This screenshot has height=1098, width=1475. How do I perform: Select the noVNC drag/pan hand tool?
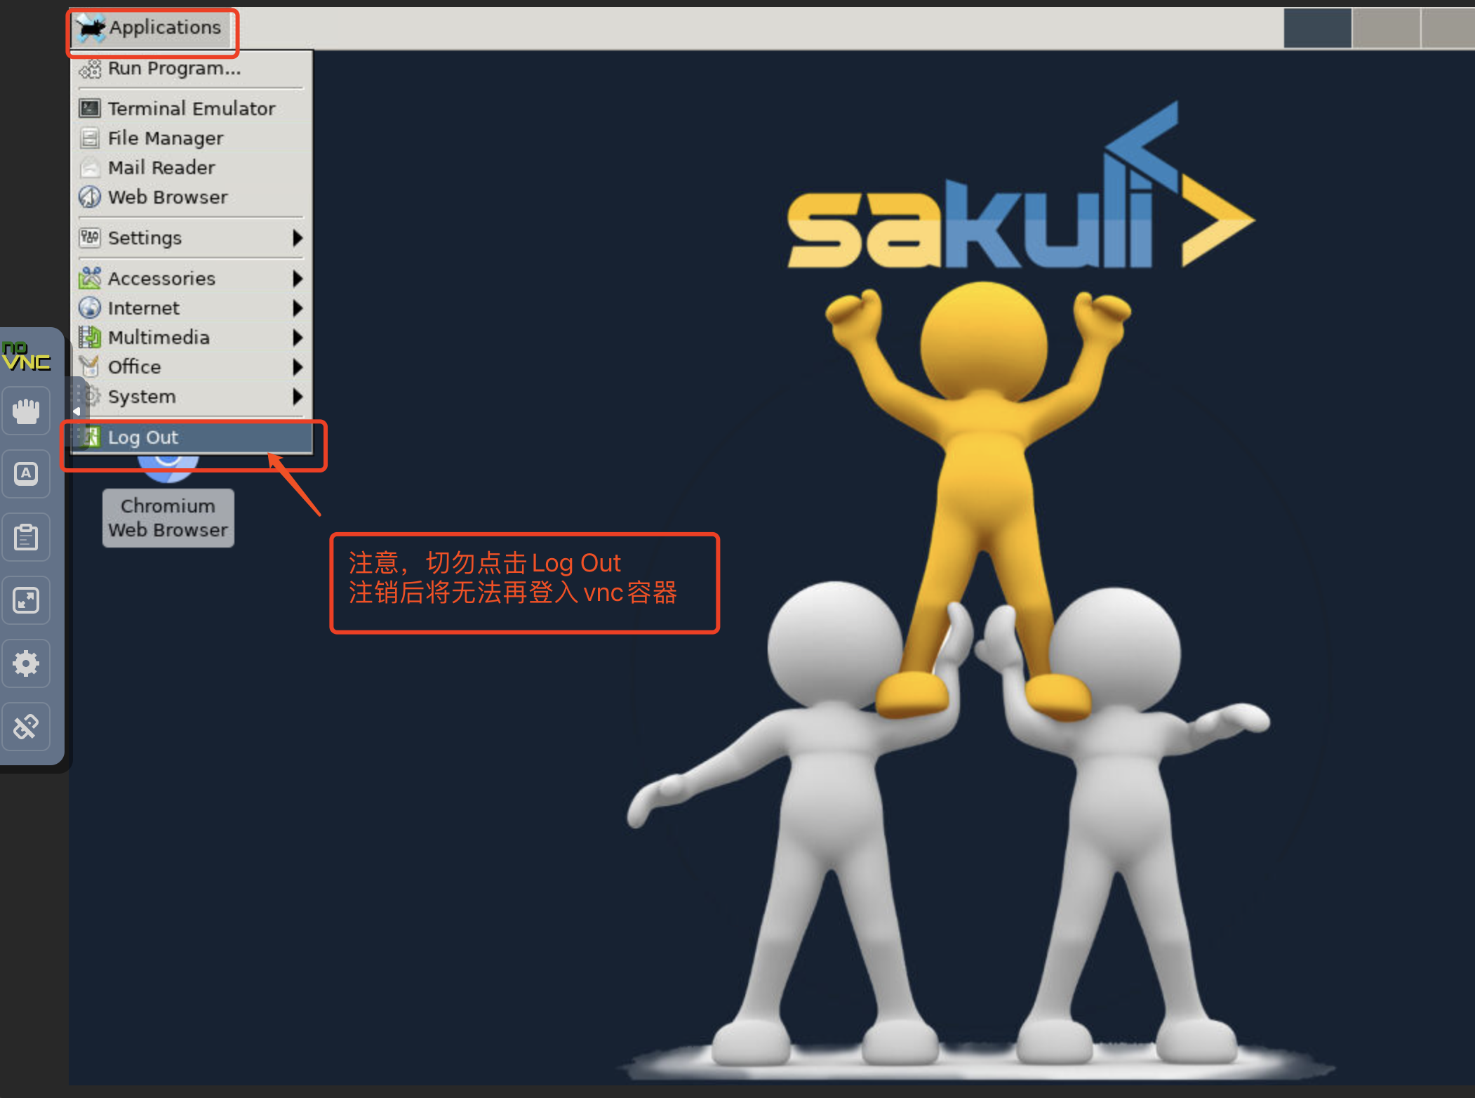(x=26, y=411)
